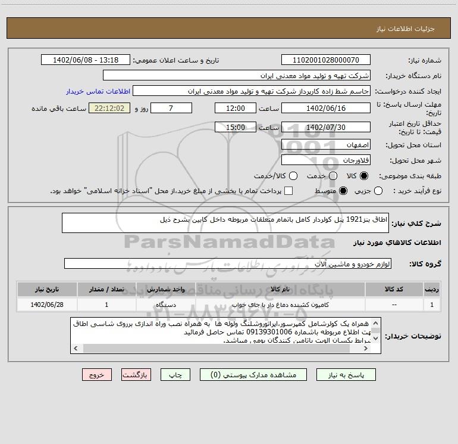Click the خروج exit button
Viewport: 458px width, 444px height.
tap(97, 375)
